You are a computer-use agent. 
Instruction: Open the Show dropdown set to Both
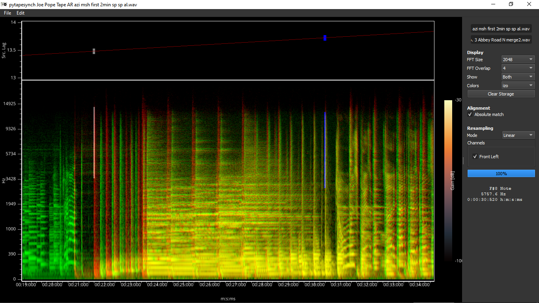click(x=518, y=77)
